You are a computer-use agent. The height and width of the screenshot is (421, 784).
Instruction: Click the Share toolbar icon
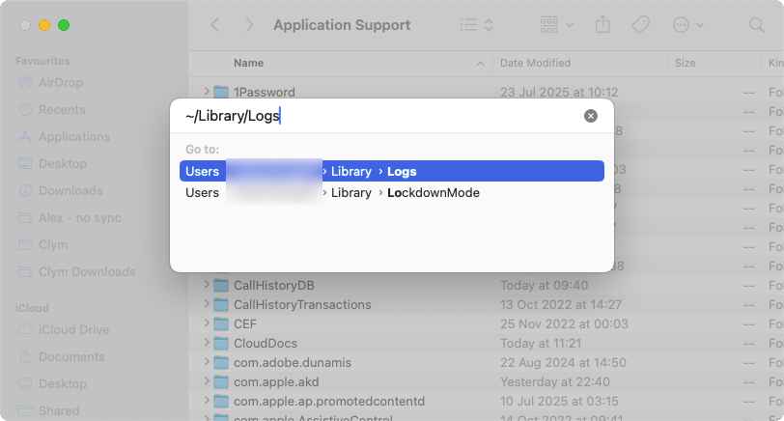602,24
